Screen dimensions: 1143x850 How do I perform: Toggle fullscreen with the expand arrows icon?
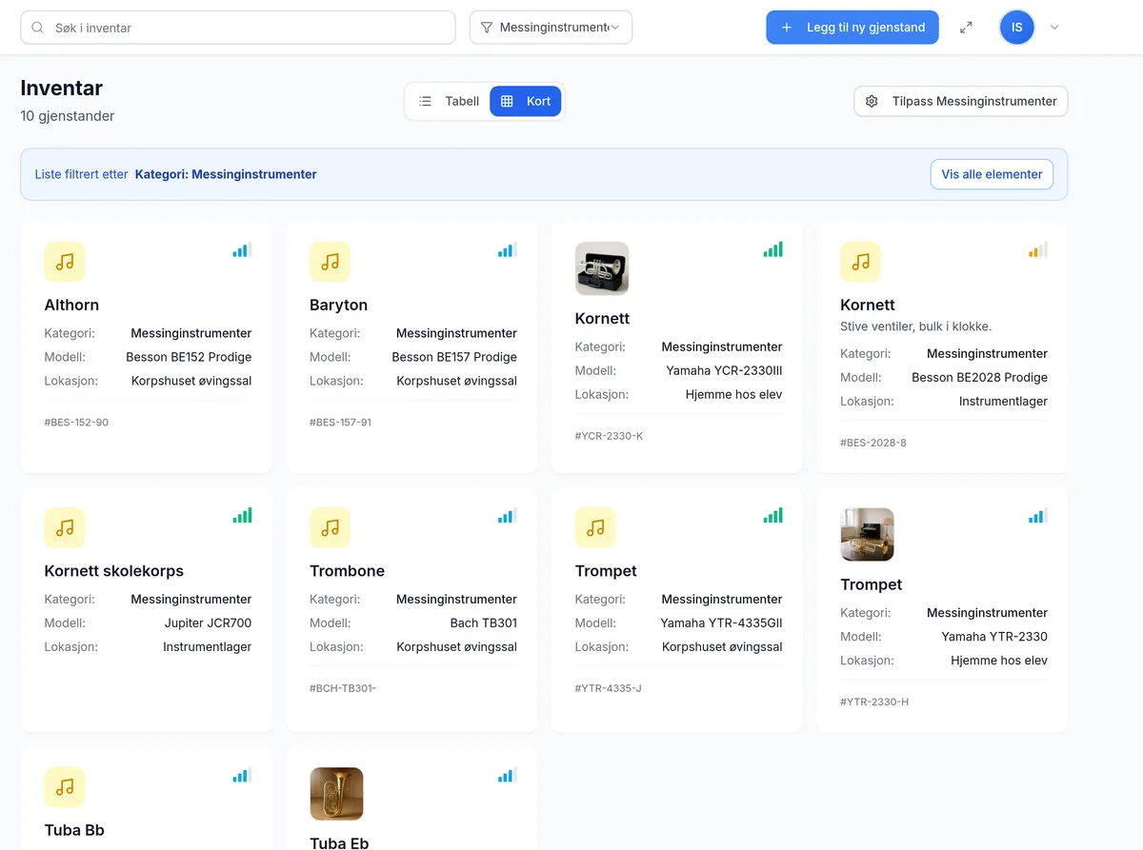tap(966, 28)
